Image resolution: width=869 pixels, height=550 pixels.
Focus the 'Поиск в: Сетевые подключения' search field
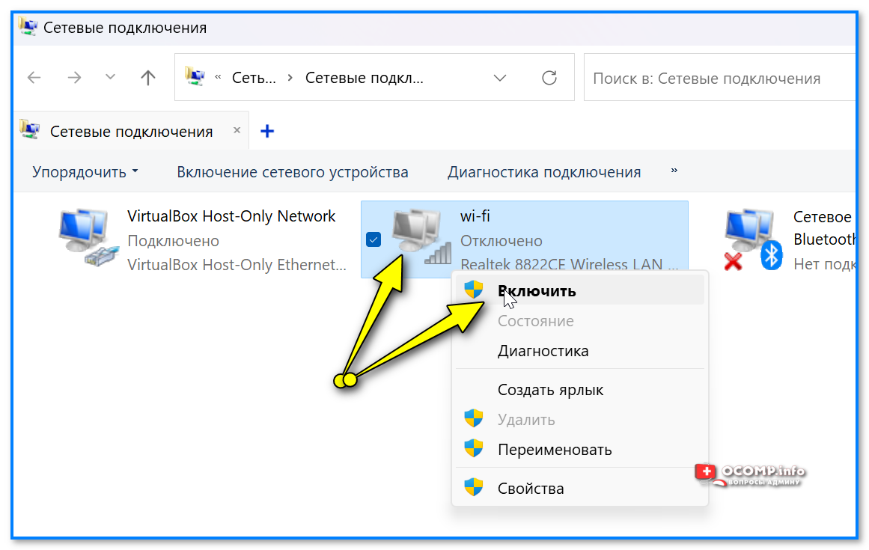click(x=721, y=78)
